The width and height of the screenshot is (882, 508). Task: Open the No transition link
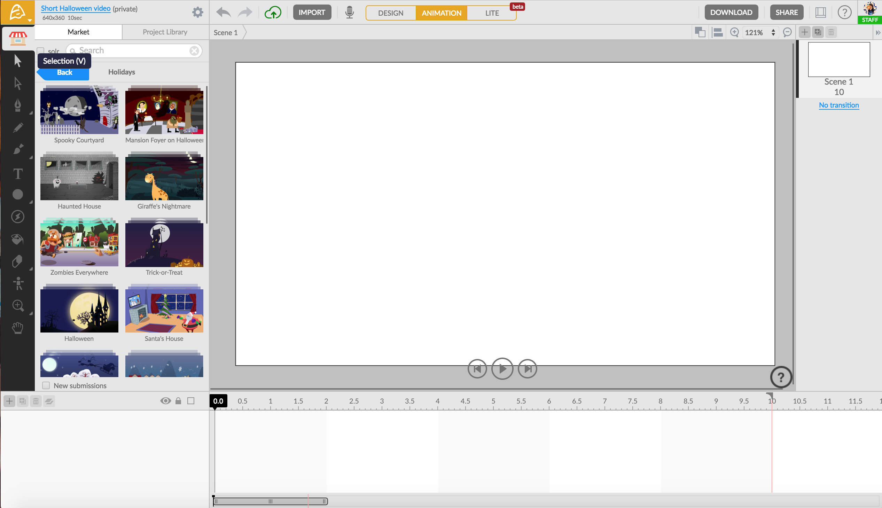tap(839, 105)
